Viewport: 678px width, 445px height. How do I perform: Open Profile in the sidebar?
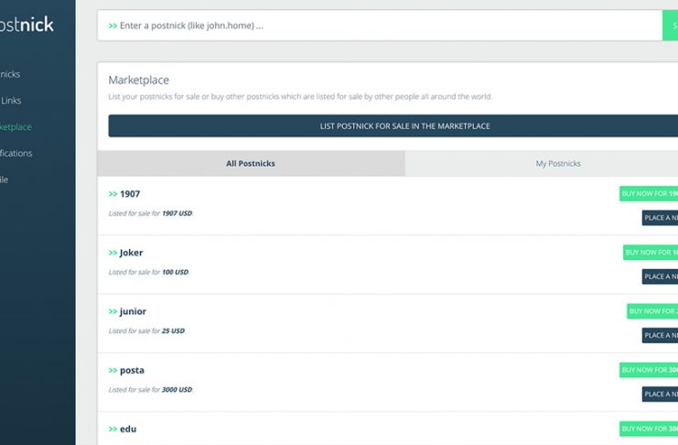click(x=4, y=179)
